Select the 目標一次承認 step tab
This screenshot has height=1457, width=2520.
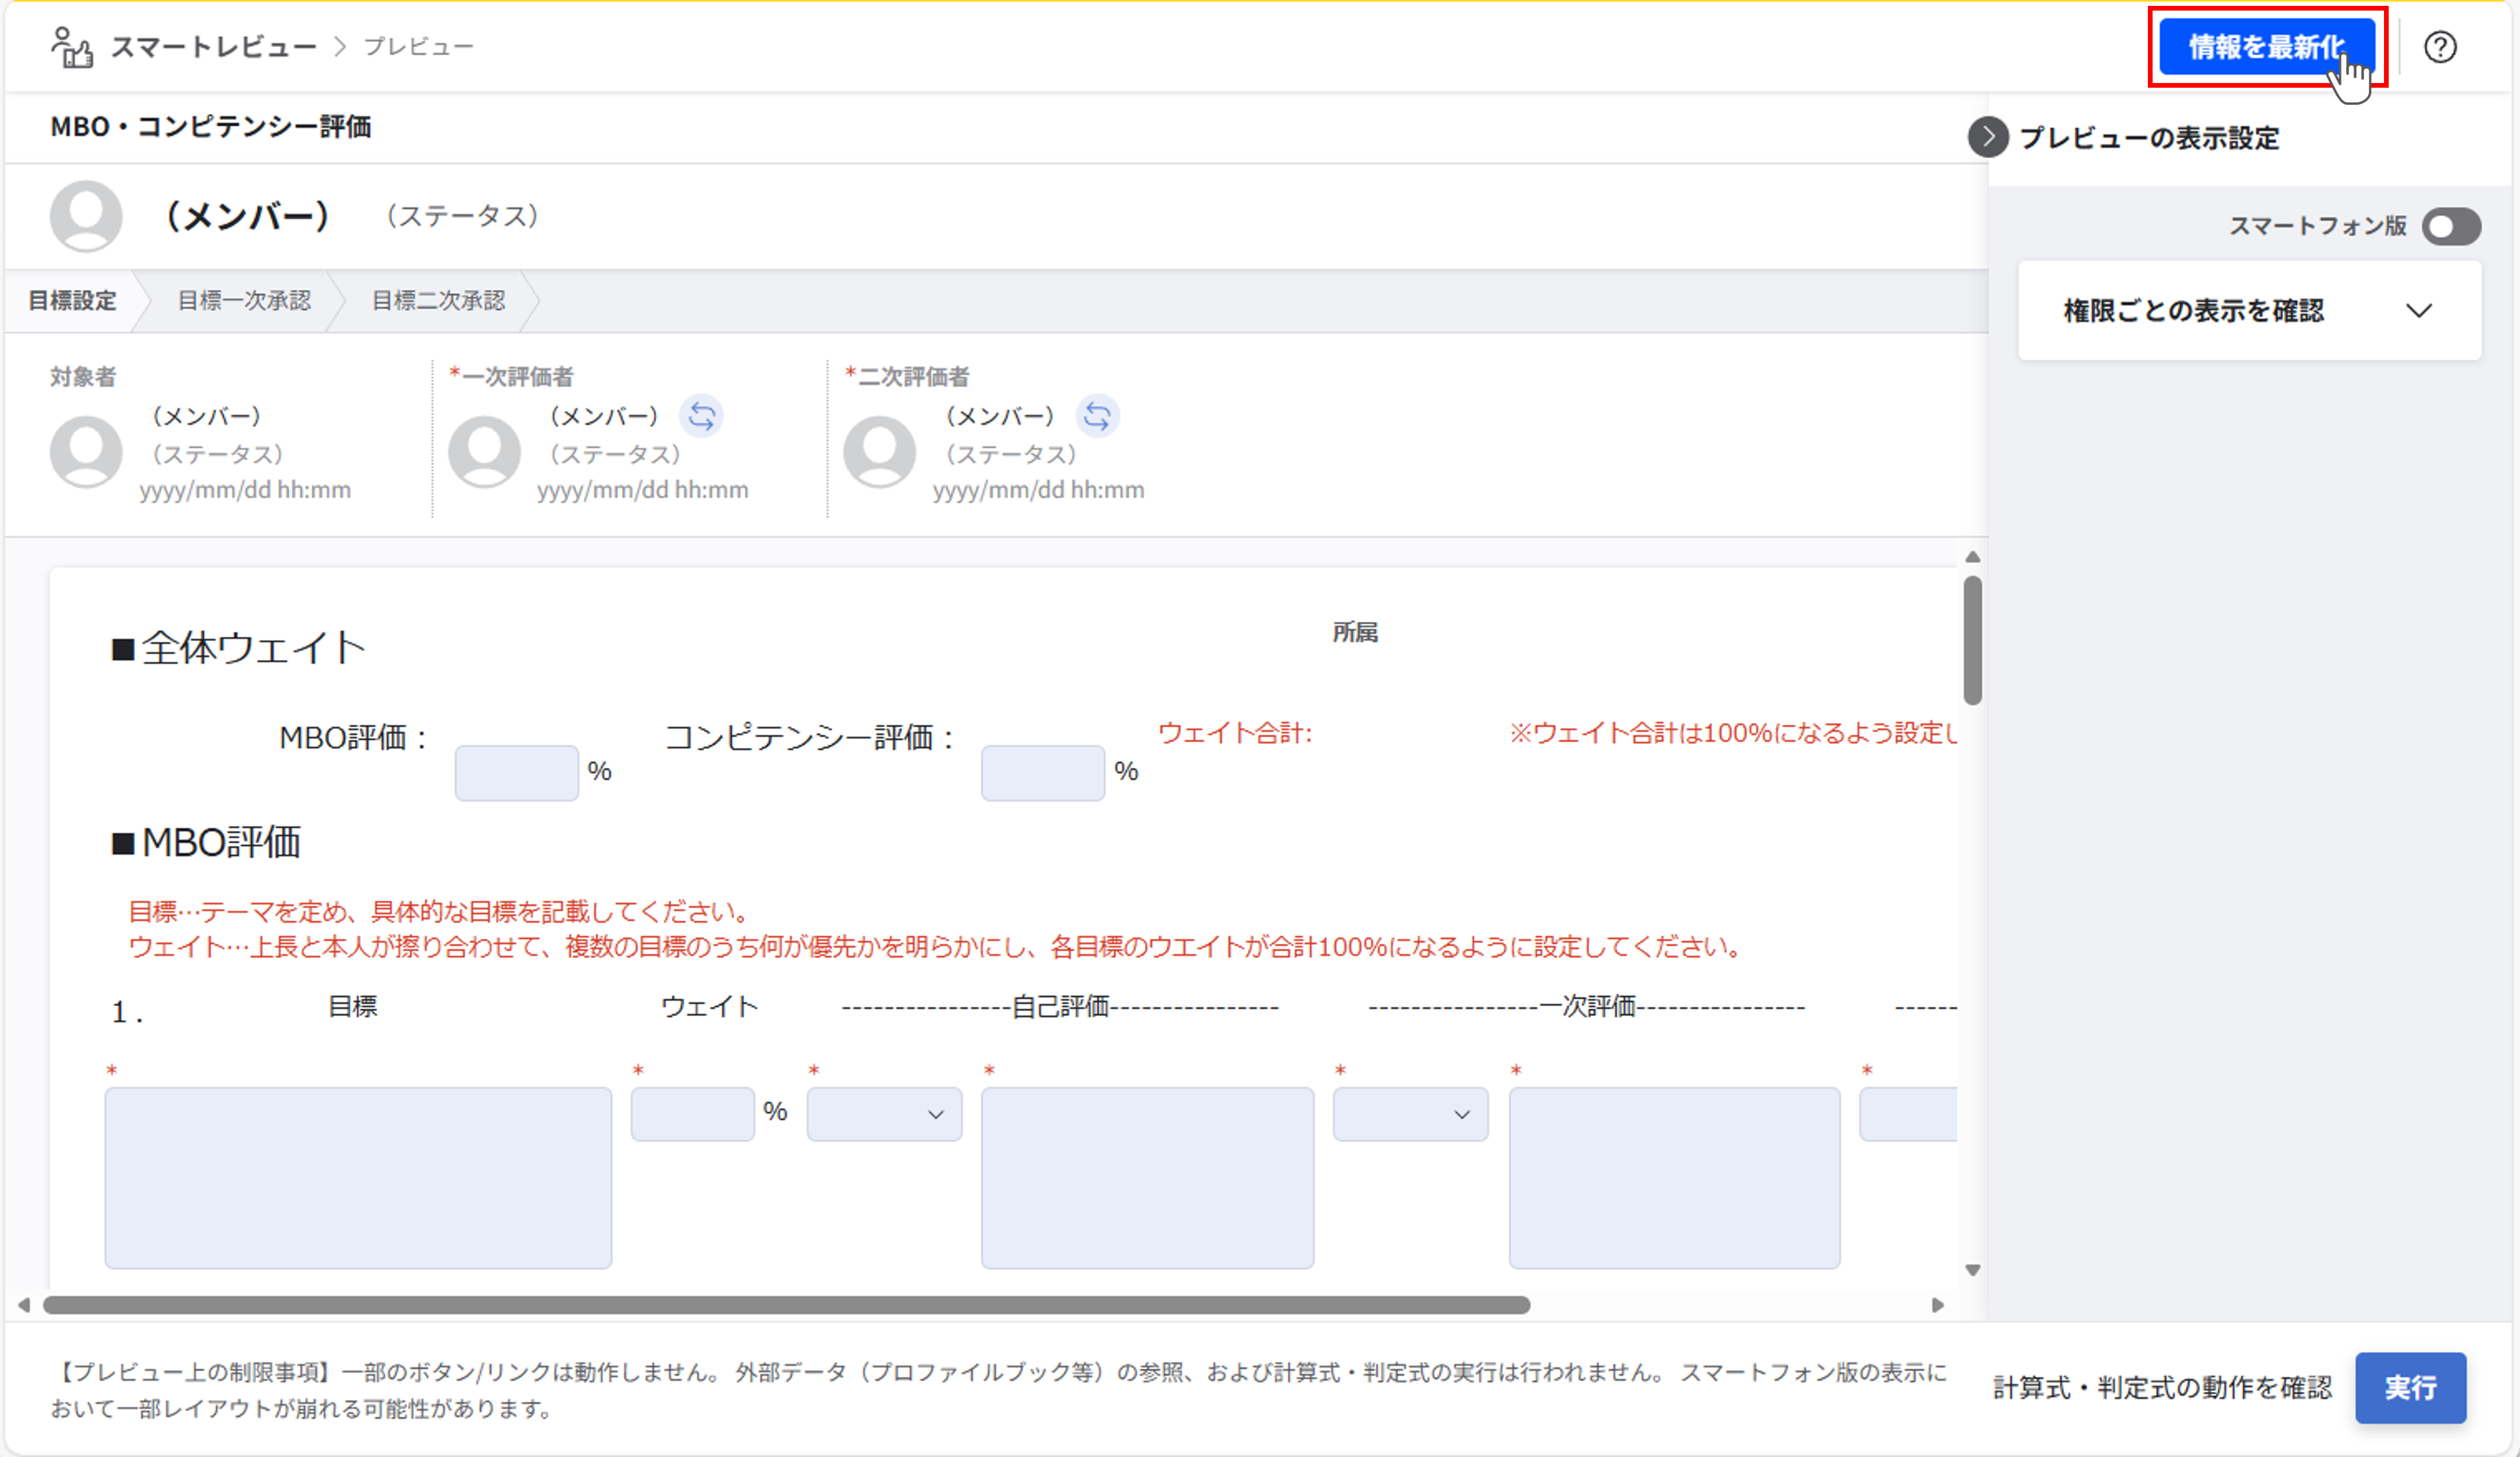tap(244, 301)
